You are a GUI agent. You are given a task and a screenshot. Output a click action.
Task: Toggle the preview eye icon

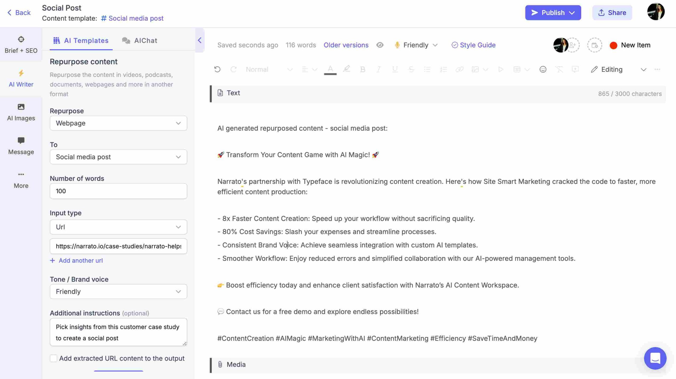(380, 45)
